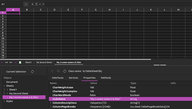The width and height of the screenshot is (192, 109).
Task: Click the <Sequence [1]> value
Action: 98,103
